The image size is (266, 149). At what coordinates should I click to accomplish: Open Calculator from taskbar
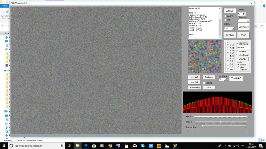[x=126, y=146]
